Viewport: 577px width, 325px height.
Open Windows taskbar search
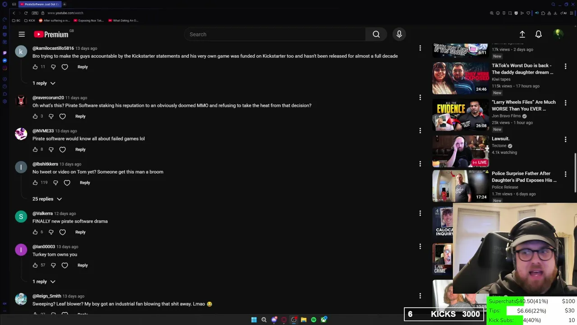coord(264,320)
